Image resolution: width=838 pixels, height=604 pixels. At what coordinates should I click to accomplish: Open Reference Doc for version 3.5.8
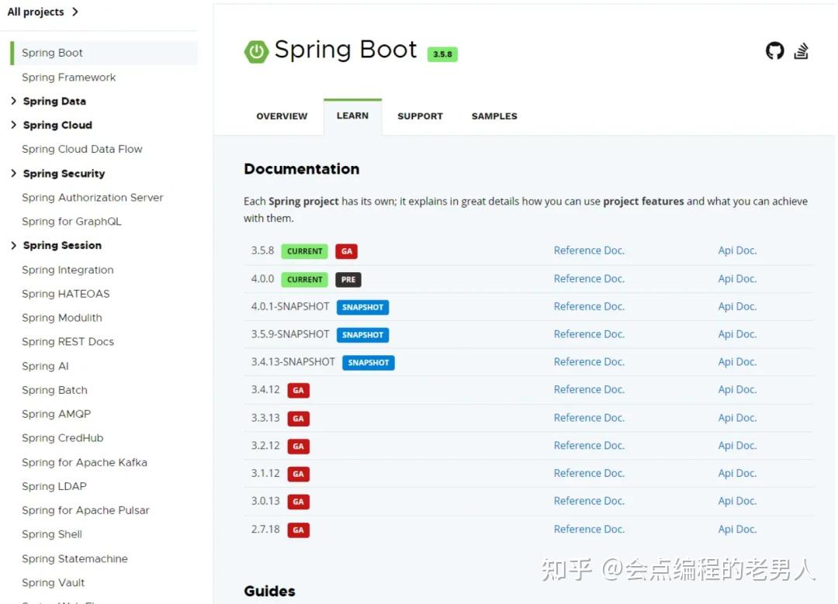tap(589, 250)
